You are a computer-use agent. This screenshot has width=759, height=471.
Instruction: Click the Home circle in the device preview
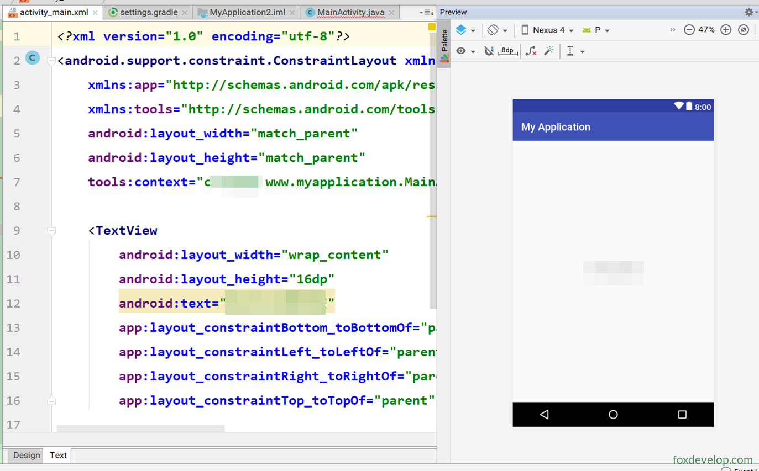click(613, 414)
